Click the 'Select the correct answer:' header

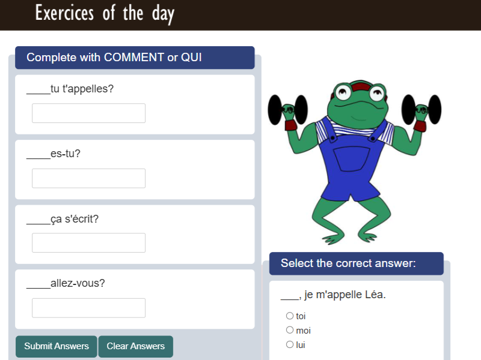[x=348, y=263]
